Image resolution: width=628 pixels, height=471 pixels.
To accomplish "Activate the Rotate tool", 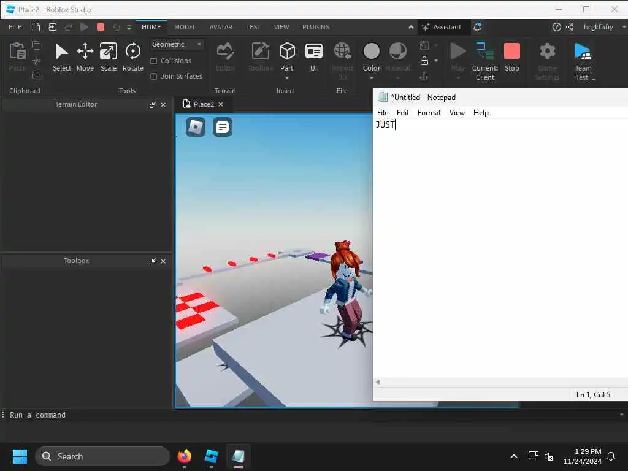I will (x=133, y=58).
